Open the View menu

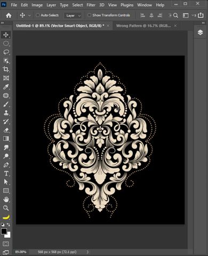click(x=113, y=5)
